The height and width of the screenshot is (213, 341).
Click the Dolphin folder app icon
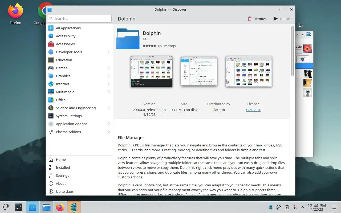pyautogui.click(x=128, y=39)
